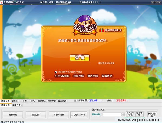Switch to the 宠物专区 tab

click(15, 101)
